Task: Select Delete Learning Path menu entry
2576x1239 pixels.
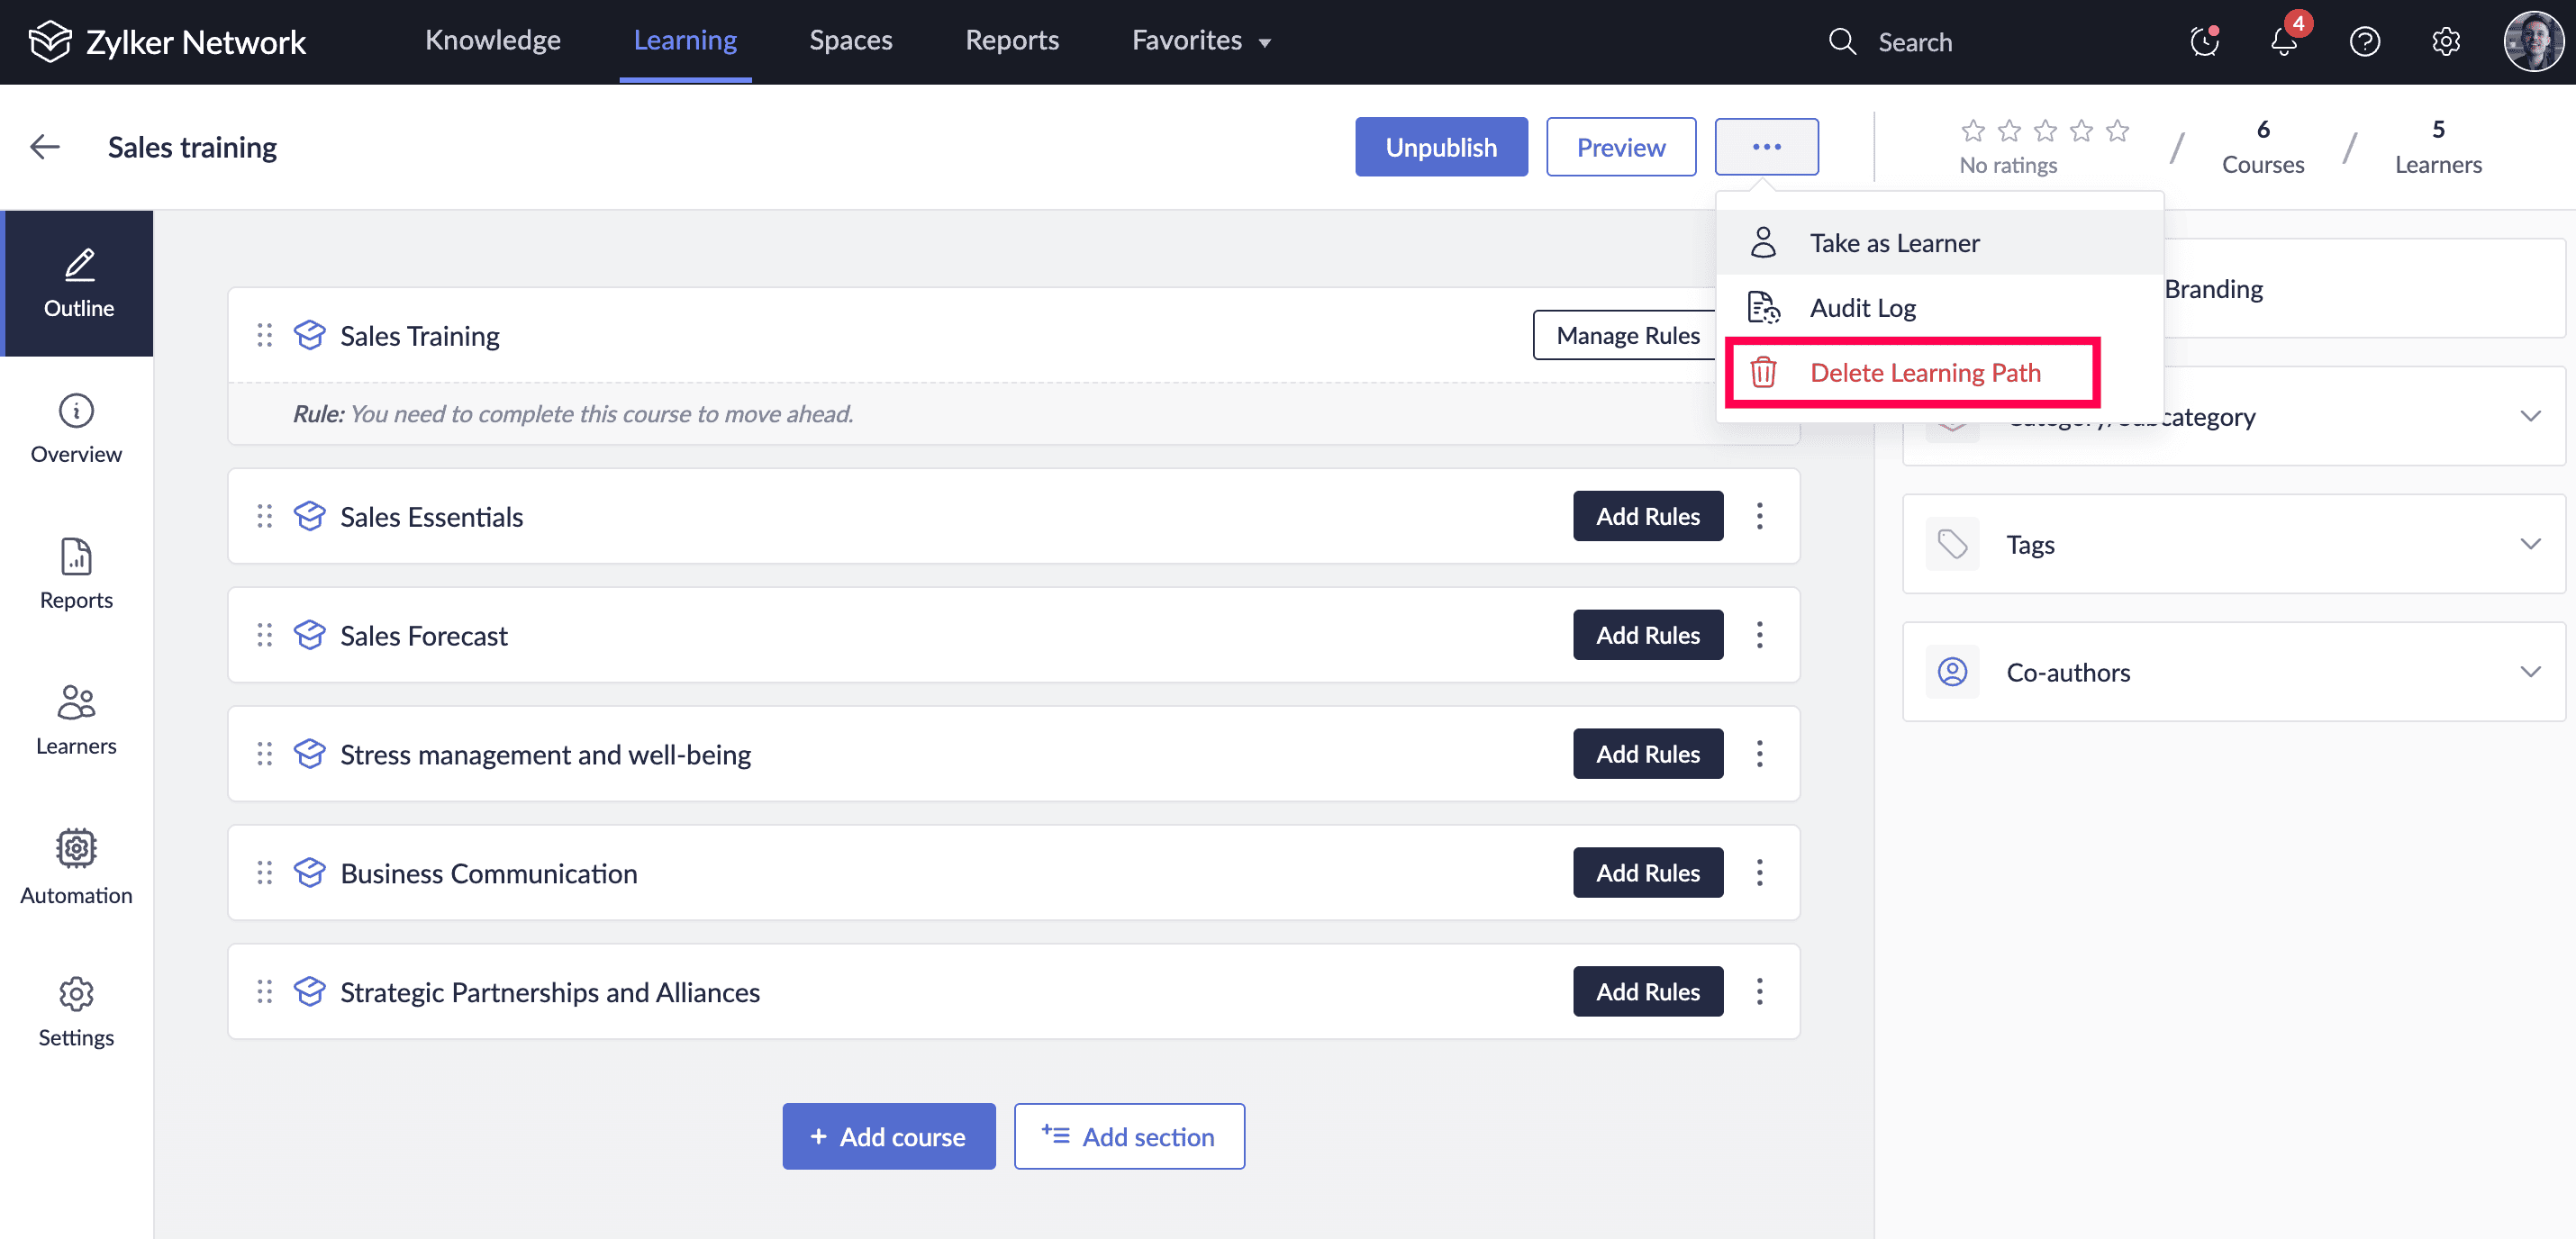Action: click(1923, 373)
